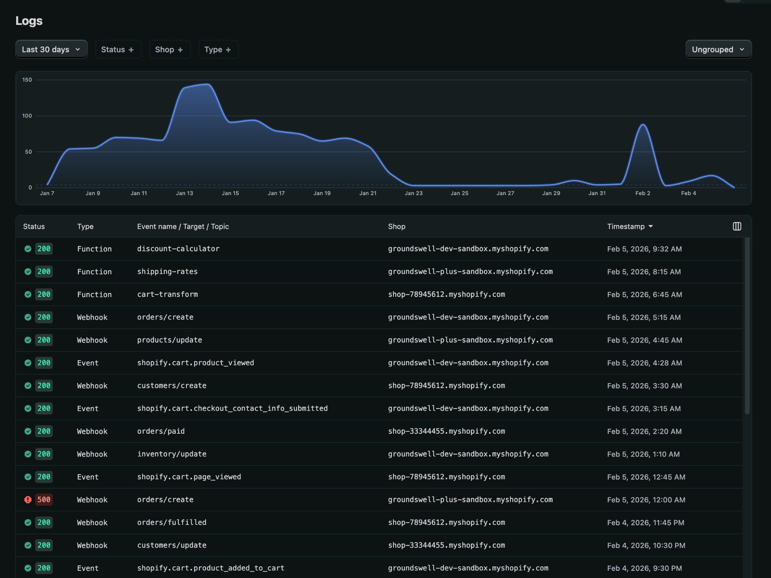Click shop-78945612.myshopify.com in cart-transform row
The image size is (771, 578).
point(446,294)
